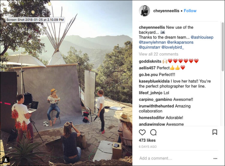Image resolution: width=225 pixels, height=166 pixels.
Task: Click the 6 DAYS AGO timestamp
Action: (148, 147)
